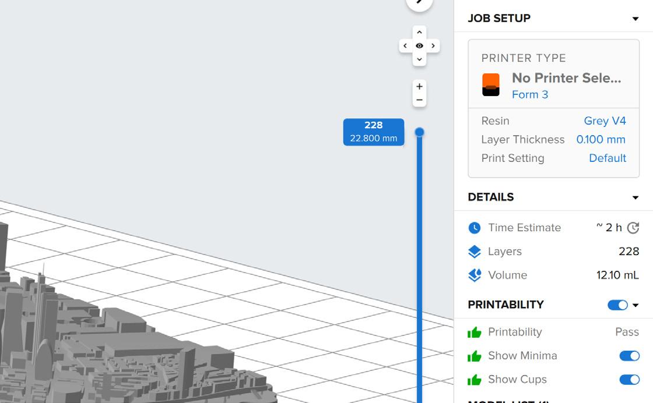Viewport: 653px width, 403px height.
Task: Rotate view right with the right arrow
Action: (x=433, y=46)
